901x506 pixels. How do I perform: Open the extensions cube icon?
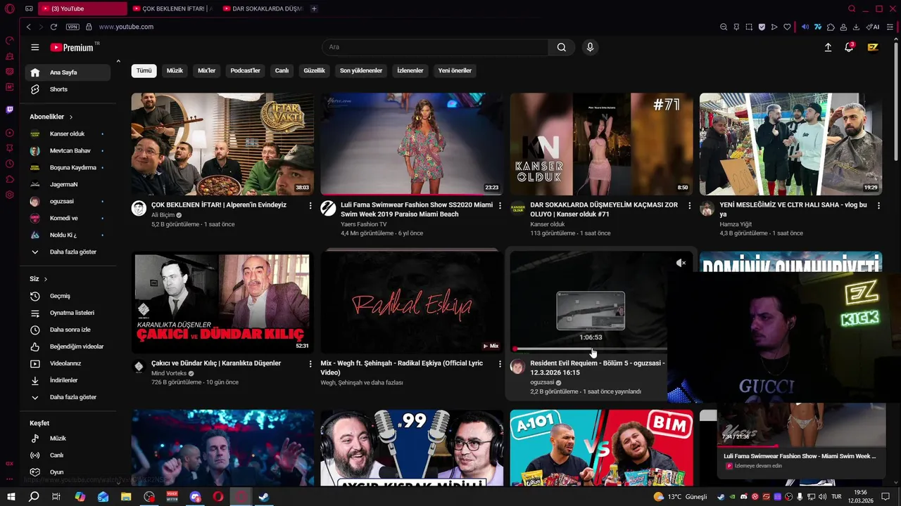pos(831,27)
